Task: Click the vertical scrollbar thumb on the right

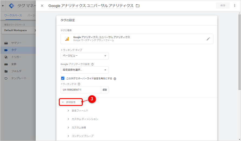Action: click(x=239, y=52)
